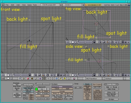Click the Decimator slider
The image size is (131, 103).
click(62, 87)
